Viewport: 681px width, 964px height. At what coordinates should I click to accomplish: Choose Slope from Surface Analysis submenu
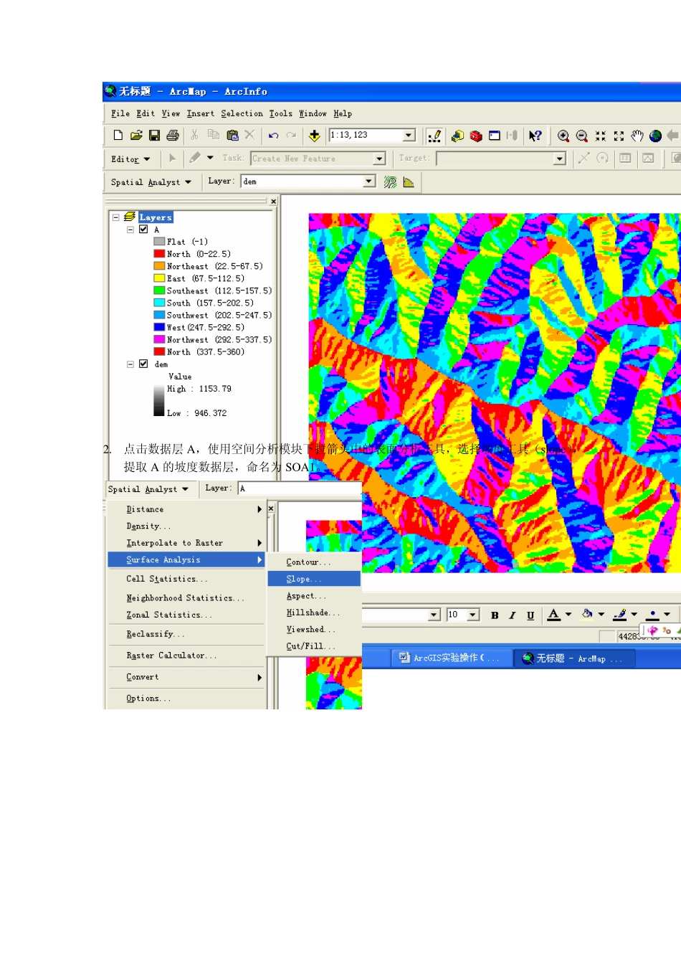[314, 579]
